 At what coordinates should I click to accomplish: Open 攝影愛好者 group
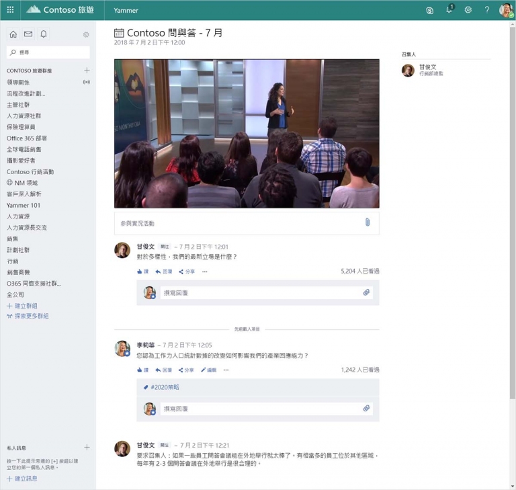point(21,161)
